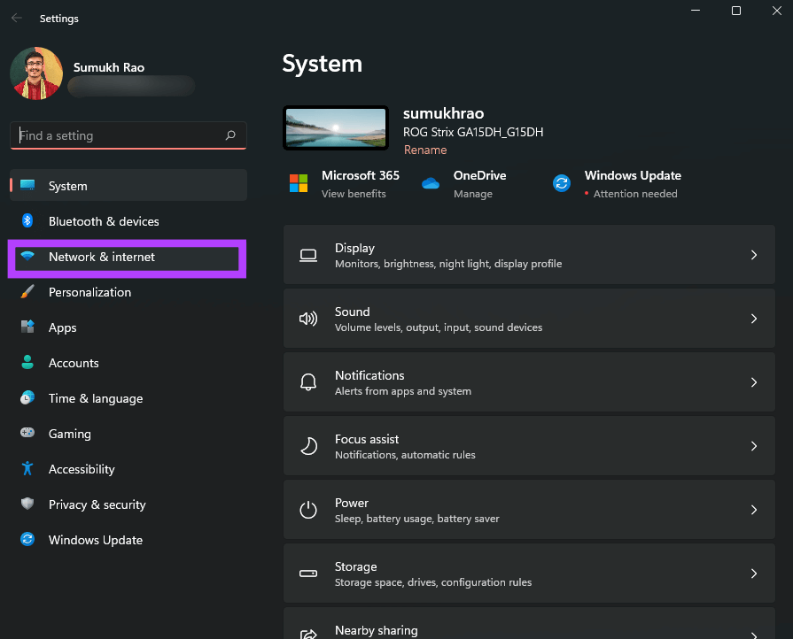Open the System category
The image size is (793, 639).
[128, 185]
